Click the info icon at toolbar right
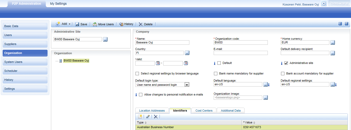This screenshot has height=130, width=351. coord(340,24)
